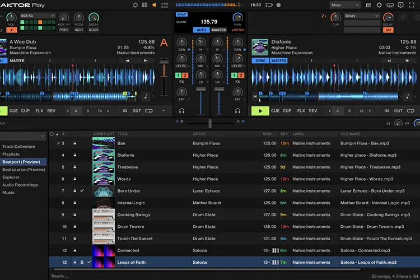This screenshot has height=280, width=420.
Task: Click the audio indicator dial icon in the header
Action: pos(136,5)
